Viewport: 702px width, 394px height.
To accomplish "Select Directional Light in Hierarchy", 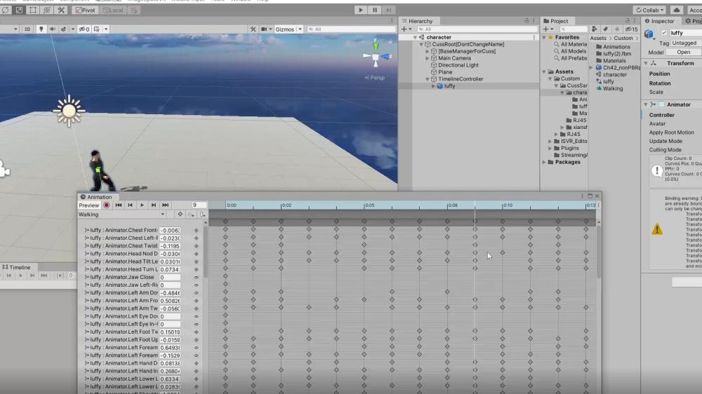I will point(458,65).
